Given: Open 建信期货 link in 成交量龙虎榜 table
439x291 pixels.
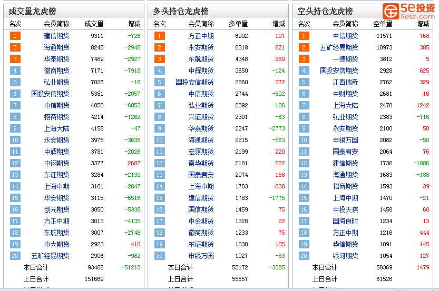Looking at the screenshot, I should (56, 36).
